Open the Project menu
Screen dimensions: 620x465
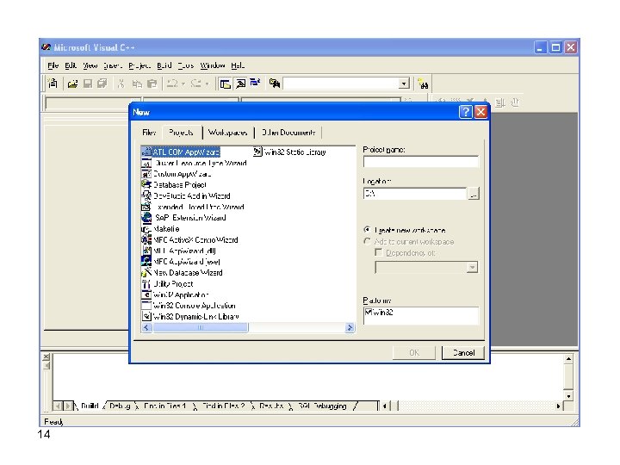pyautogui.click(x=139, y=65)
